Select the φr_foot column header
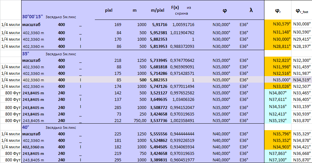Image resolution: width=312 pixels, height=163 pixels. point(302,10)
